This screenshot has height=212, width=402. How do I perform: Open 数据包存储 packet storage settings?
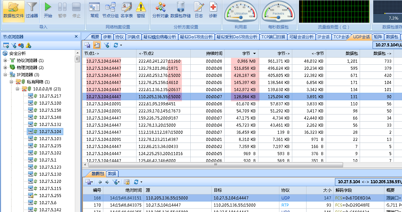click(x=181, y=10)
